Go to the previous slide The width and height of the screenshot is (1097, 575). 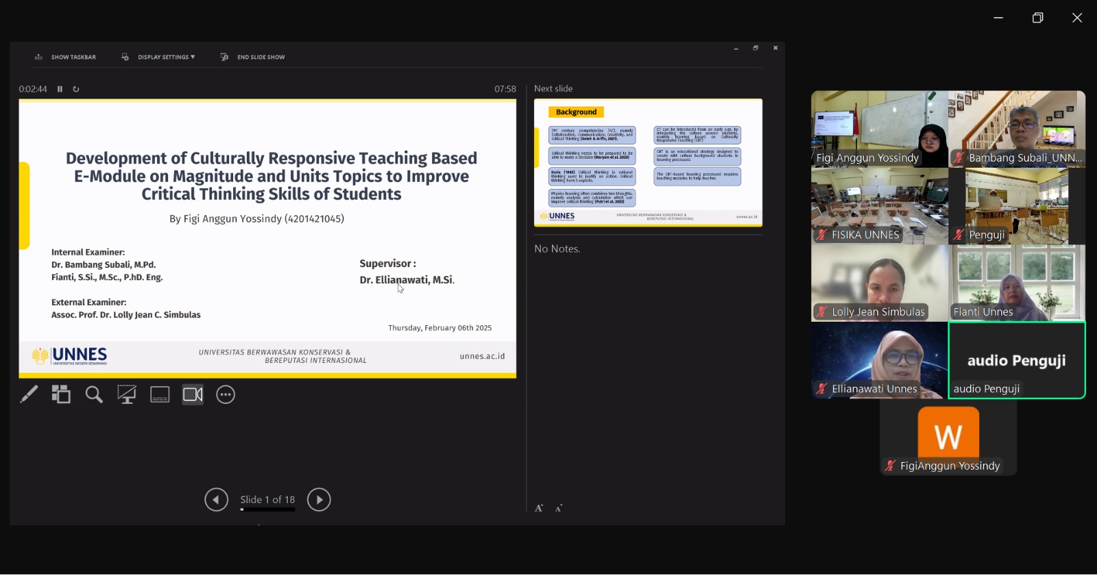click(216, 500)
